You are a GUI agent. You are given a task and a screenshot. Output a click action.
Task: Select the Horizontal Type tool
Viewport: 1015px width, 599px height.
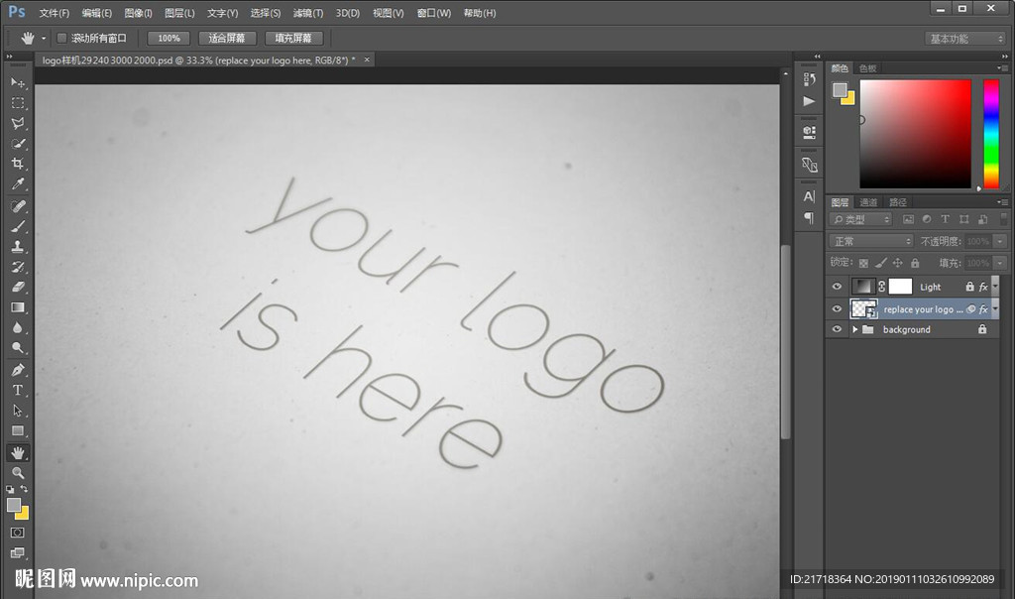(18, 390)
